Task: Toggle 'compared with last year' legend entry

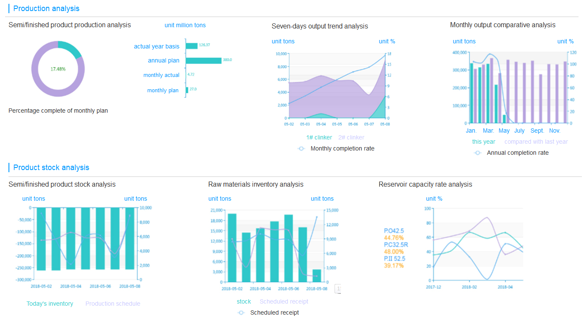Action: coord(536,142)
